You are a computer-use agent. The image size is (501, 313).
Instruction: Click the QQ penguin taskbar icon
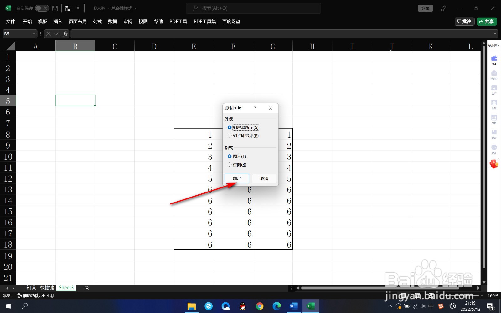(243, 306)
